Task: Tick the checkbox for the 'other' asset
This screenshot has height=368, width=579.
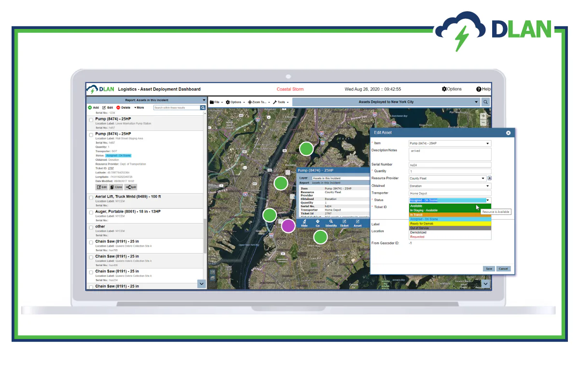Action: pyautogui.click(x=91, y=227)
